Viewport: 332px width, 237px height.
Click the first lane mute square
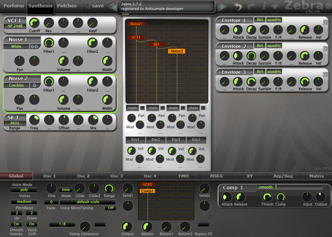142,108
